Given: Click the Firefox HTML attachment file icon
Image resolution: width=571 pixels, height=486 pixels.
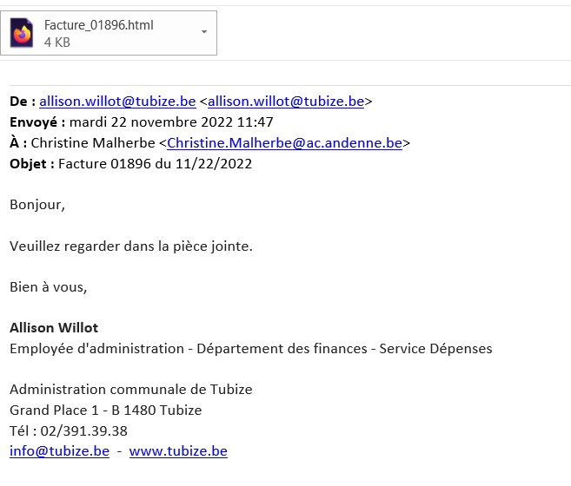Looking at the screenshot, I should point(22,33).
